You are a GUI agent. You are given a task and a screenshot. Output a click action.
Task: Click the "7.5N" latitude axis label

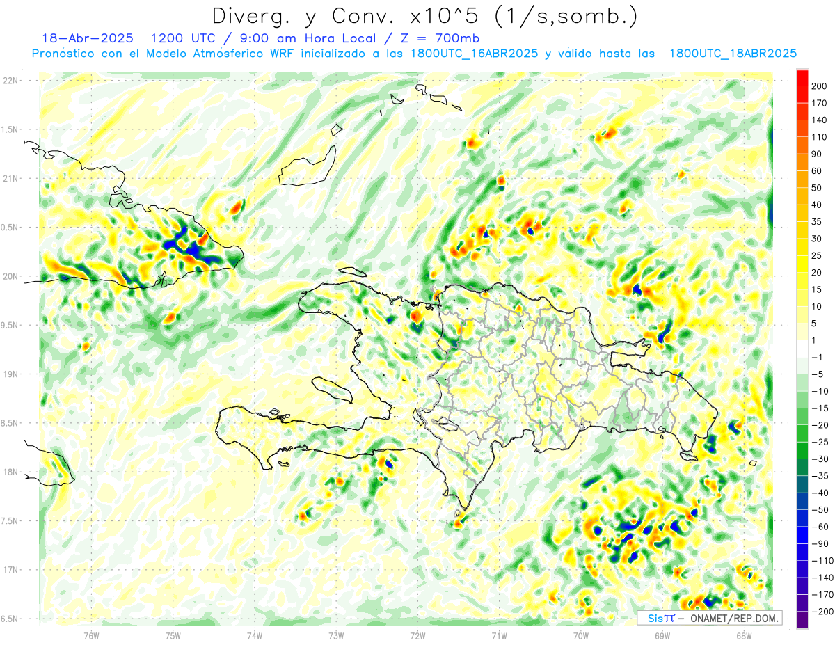pyautogui.click(x=10, y=521)
